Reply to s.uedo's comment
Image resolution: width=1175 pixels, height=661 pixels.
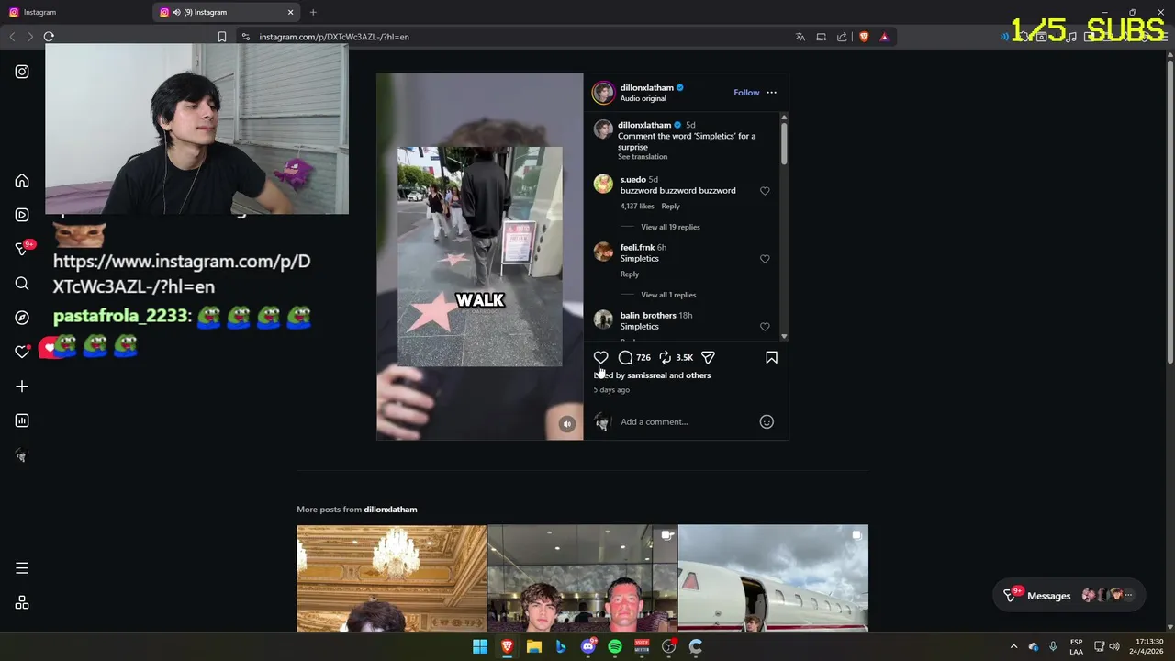click(671, 207)
